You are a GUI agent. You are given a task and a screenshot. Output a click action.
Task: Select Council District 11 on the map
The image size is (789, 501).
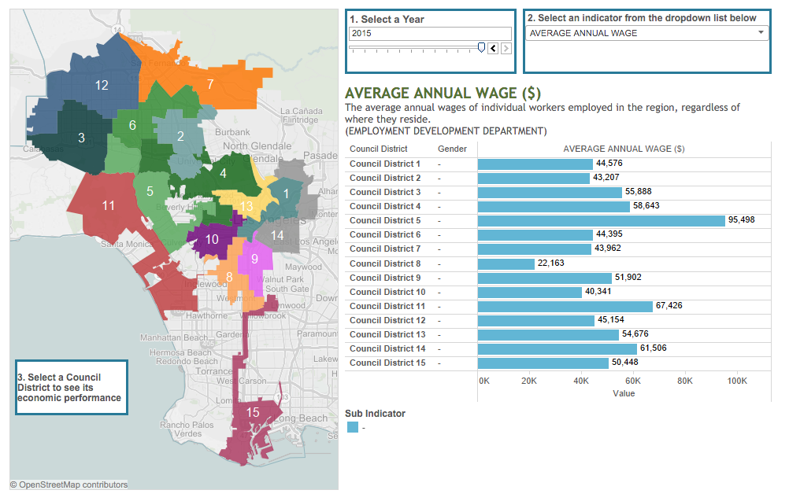pos(109,206)
